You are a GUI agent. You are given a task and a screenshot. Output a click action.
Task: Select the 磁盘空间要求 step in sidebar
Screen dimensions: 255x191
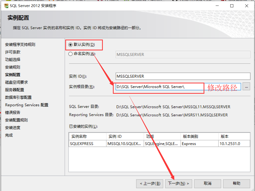[16, 82]
